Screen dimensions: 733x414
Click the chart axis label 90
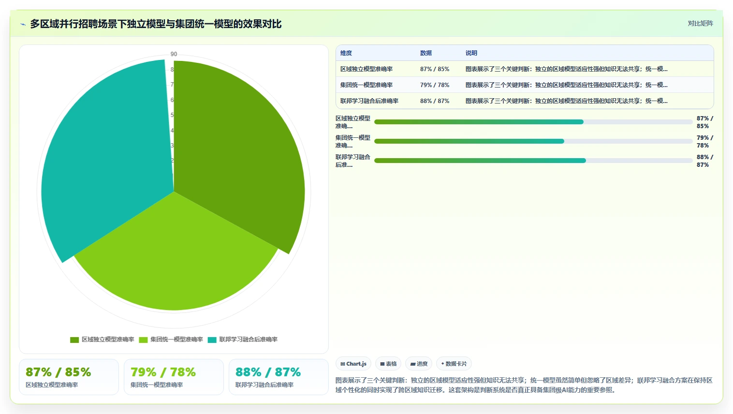[174, 54]
